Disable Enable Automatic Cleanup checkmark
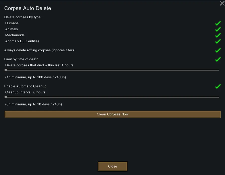 [x=218, y=86]
